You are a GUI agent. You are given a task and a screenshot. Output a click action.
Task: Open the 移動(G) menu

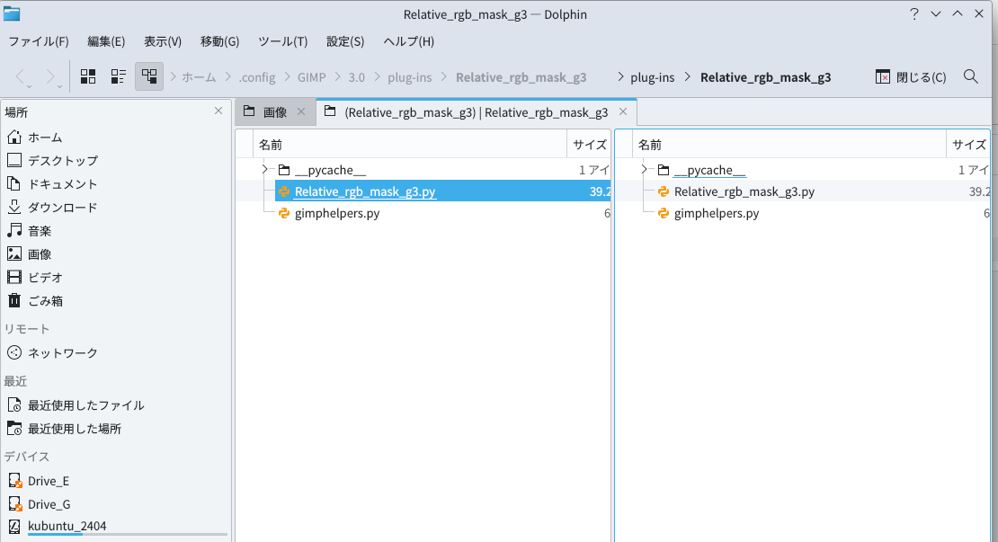point(219,41)
